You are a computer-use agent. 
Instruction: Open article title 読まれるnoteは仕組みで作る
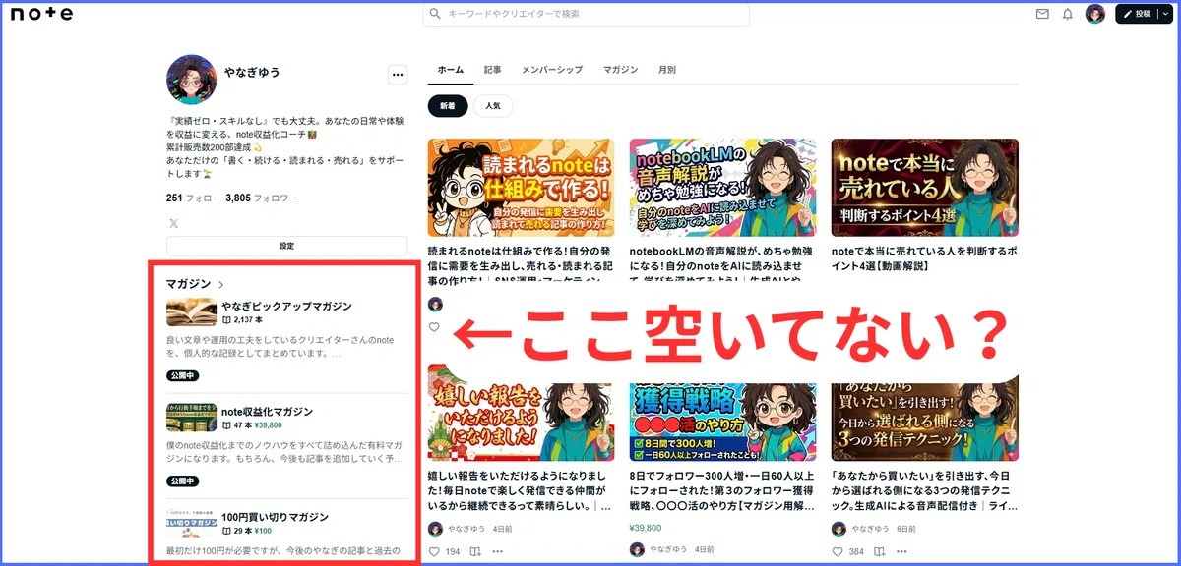pos(522,264)
